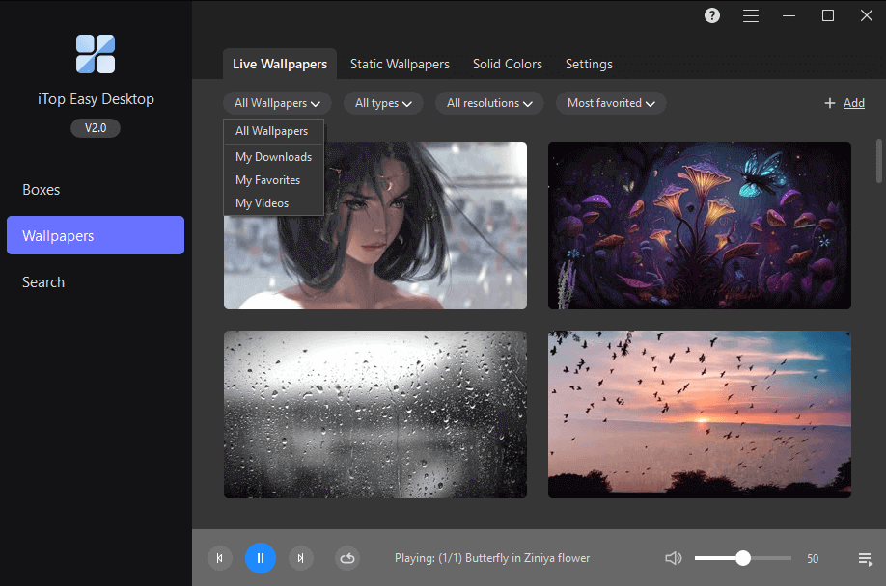Click the Add wallpaper link
The height and width of the screenshot is (586, 886).
pyautogui.click(x=844, y=103)
